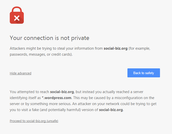The width and height of the screenshot is (172, 134).
Task: Click the white X on the padlock
Action: pyautogui.click(x=17, y=18)
